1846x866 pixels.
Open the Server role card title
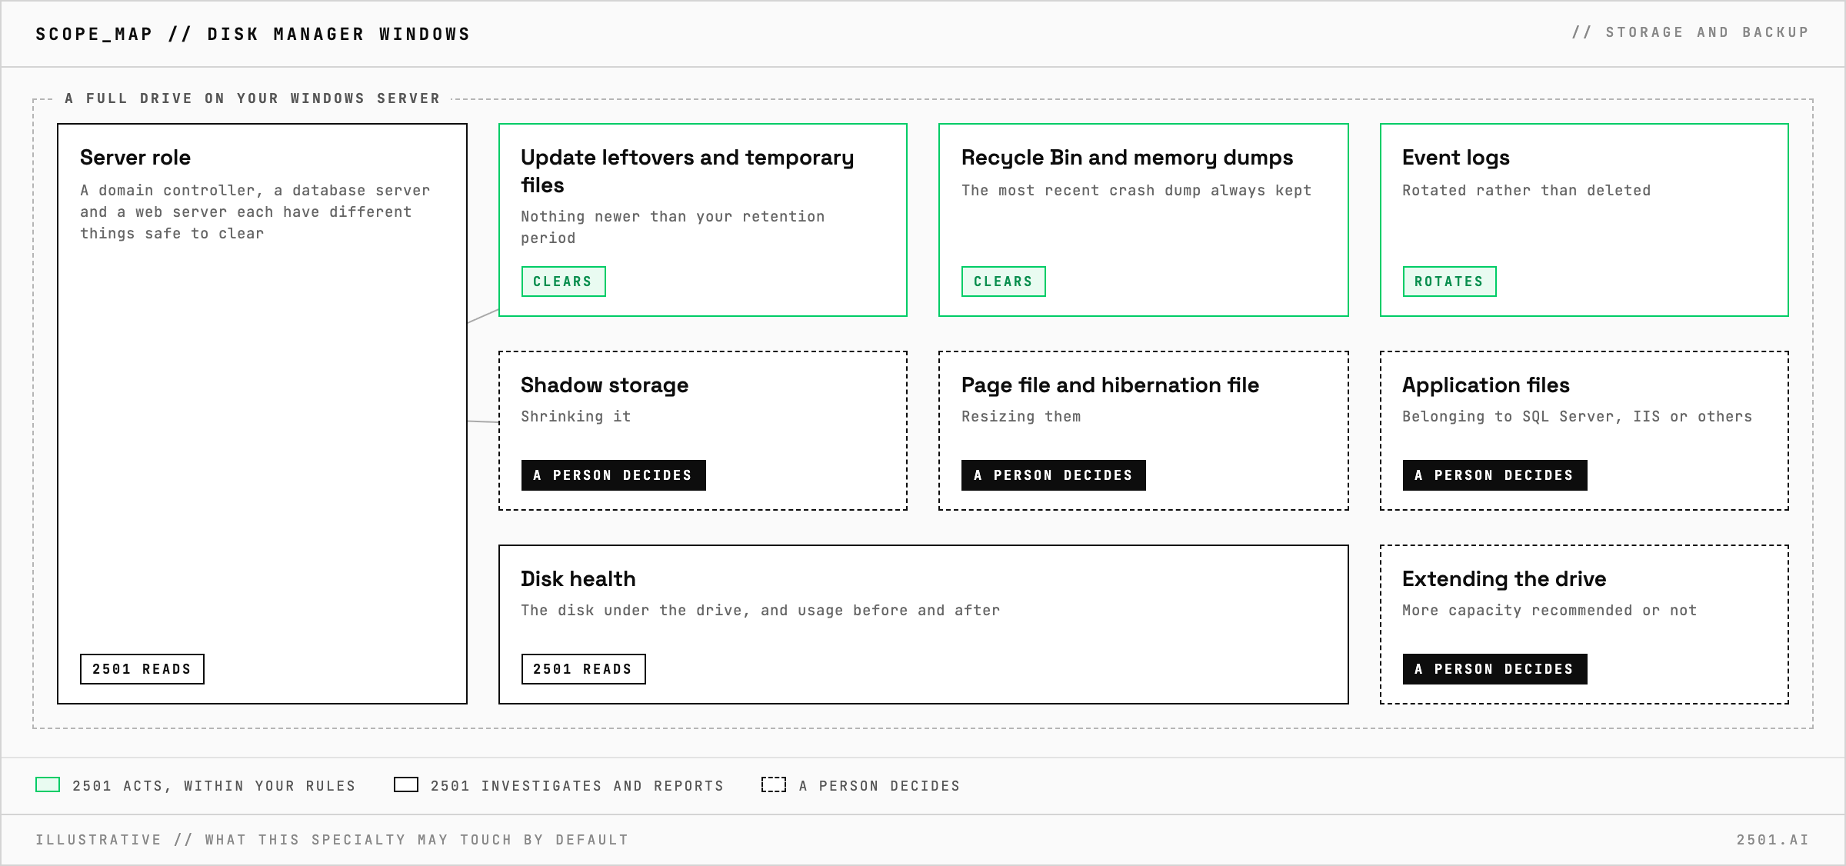point(135,158)
